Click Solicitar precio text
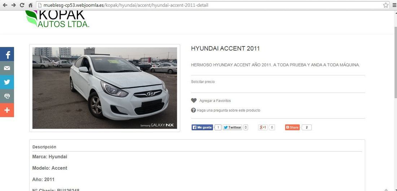 (x=203, y=82)
